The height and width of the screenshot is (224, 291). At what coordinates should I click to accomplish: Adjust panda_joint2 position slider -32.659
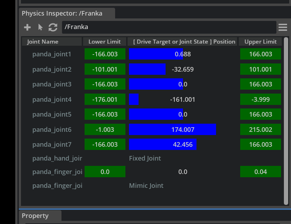click(183, 69)
